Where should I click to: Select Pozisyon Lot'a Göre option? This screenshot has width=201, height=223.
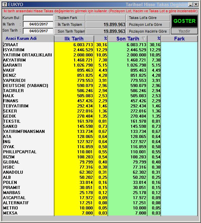[148, 24]
